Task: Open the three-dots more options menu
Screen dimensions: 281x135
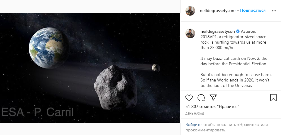Action: point(274,11)
